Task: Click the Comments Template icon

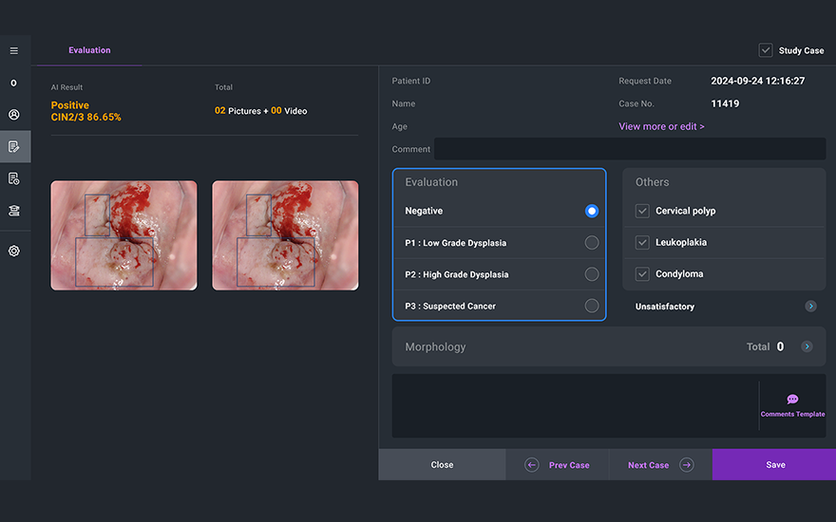Action: [792, 400]
